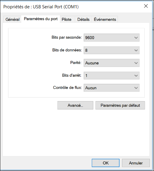Viewport: 154px width, 171px height.
Task: Open the Pilote tab
Action: [x=66, y=19]
